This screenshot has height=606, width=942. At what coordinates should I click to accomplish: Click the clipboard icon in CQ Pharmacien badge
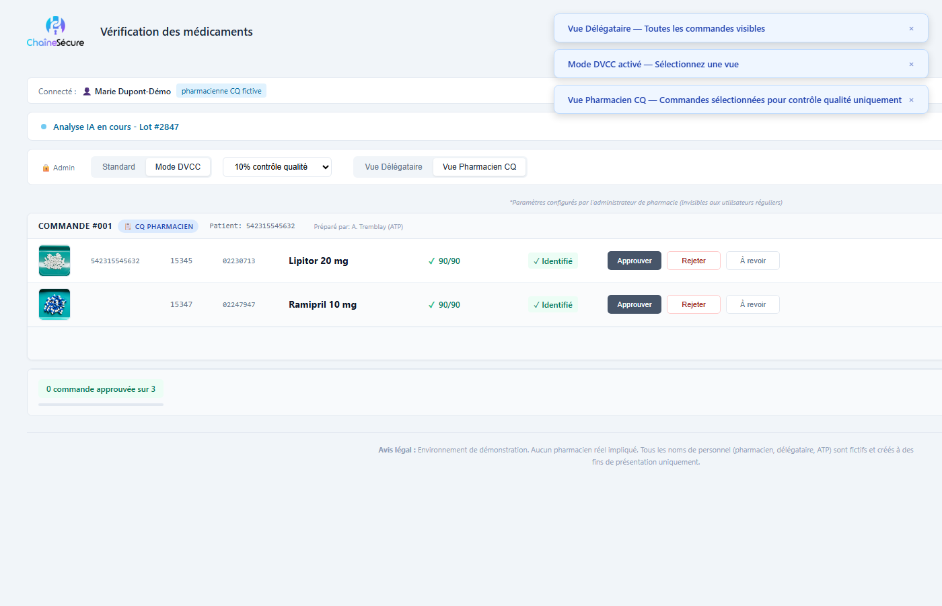coord(128,227)
